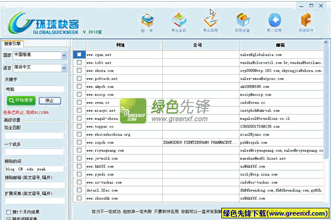The height and width of the screenshot is (220, 331).
Task: Click the 导入邮箱 import mailbox arrow icon
Action: pyautogui.click(x=274, y=23)
